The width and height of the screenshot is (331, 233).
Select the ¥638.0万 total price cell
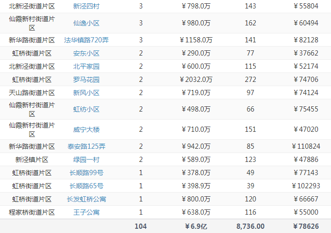196,212
